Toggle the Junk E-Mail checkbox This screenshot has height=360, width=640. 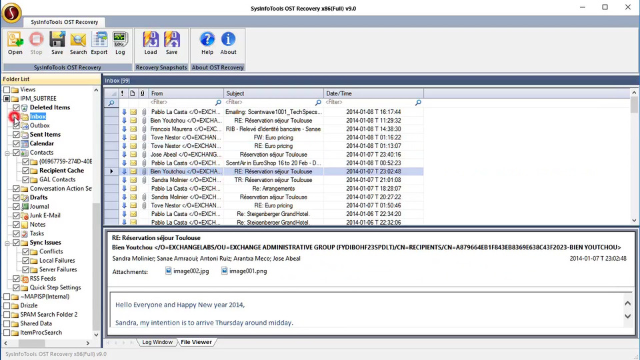click(16, 215)
